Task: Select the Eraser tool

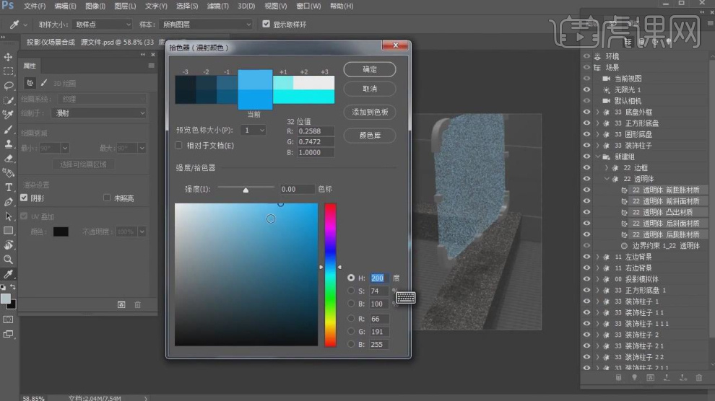Action: (x=9, y=158)
